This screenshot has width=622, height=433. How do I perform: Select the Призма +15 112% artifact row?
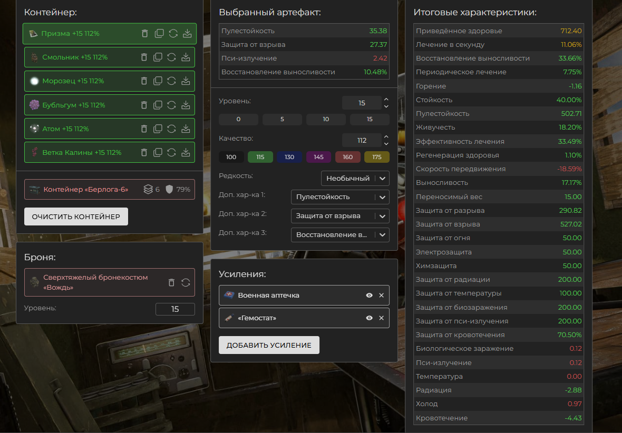[110, 33]
